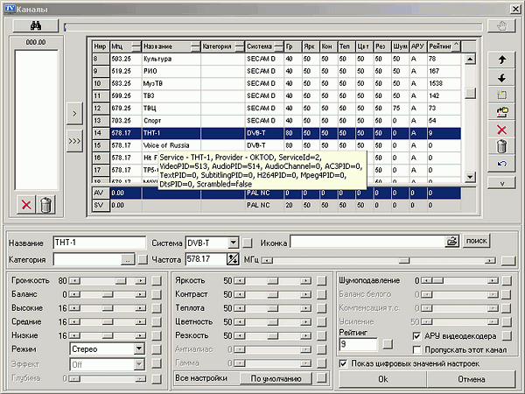The image size is (525, 394).
Task: Click the binoculars scan button
Action: (36, 26)
